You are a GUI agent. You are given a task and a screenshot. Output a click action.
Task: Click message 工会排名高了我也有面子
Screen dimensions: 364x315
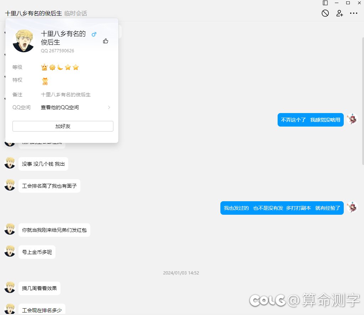(x=49, y=186)
